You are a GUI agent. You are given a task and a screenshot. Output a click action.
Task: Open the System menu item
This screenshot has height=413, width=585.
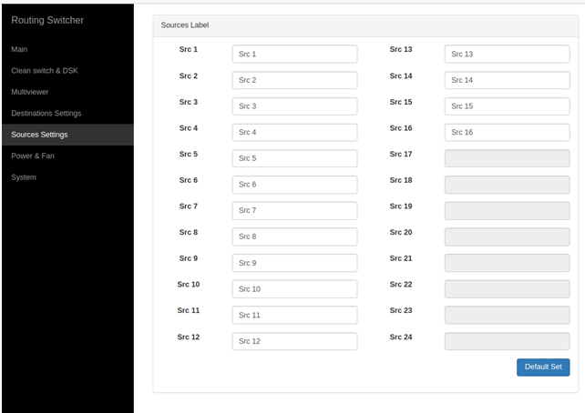click(24, 177)
